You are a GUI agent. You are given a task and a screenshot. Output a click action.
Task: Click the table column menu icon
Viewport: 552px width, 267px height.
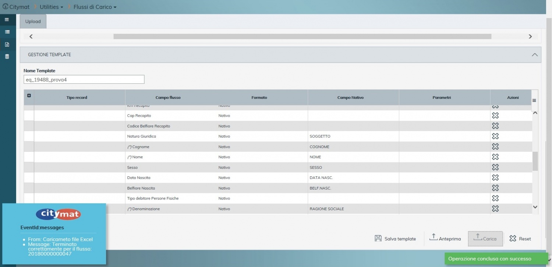coord(534,100)
